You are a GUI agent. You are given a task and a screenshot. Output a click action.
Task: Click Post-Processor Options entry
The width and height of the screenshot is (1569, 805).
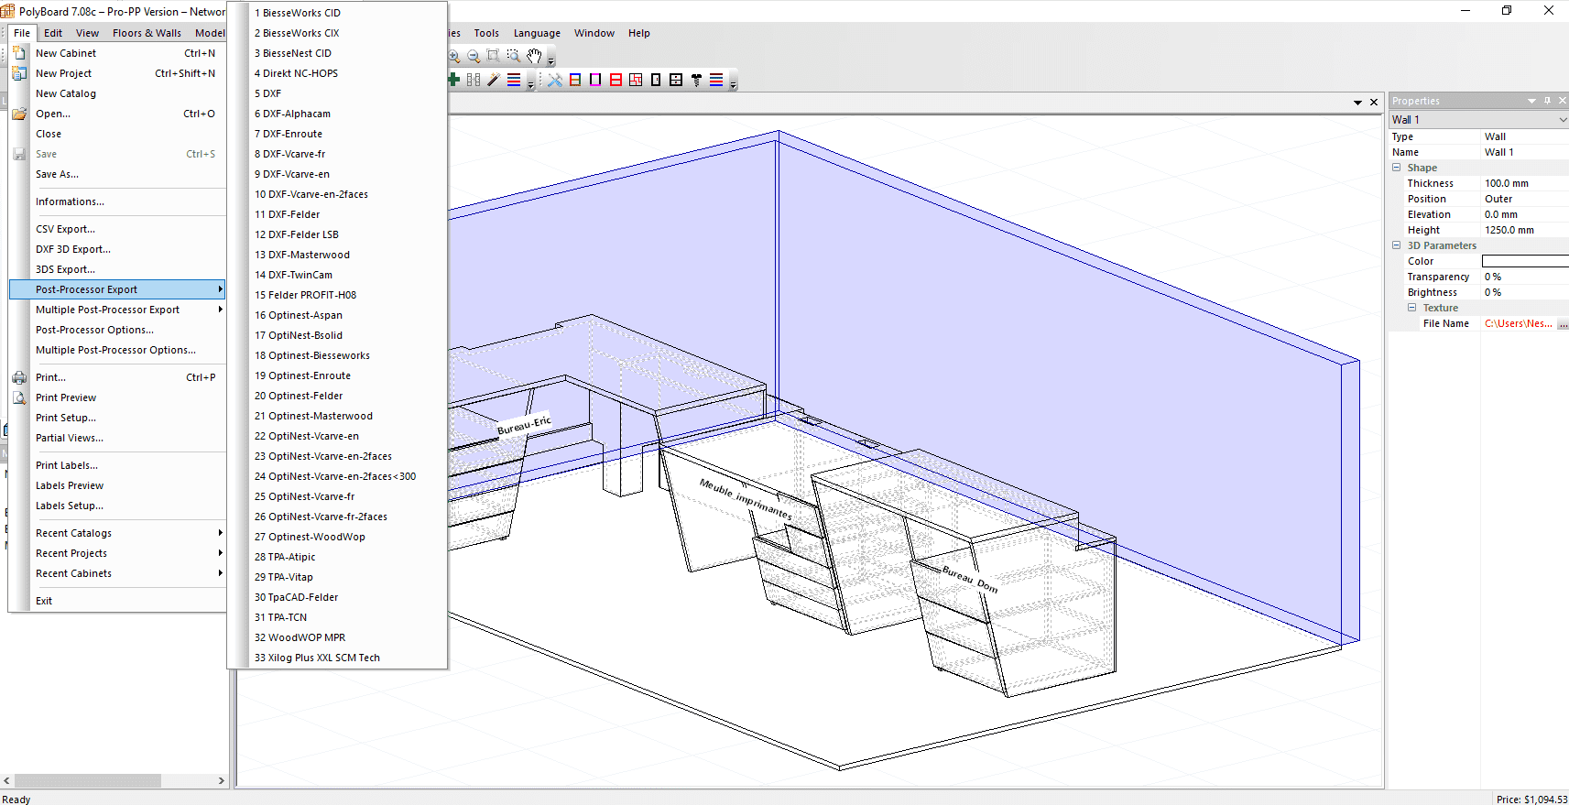[117, 330]
